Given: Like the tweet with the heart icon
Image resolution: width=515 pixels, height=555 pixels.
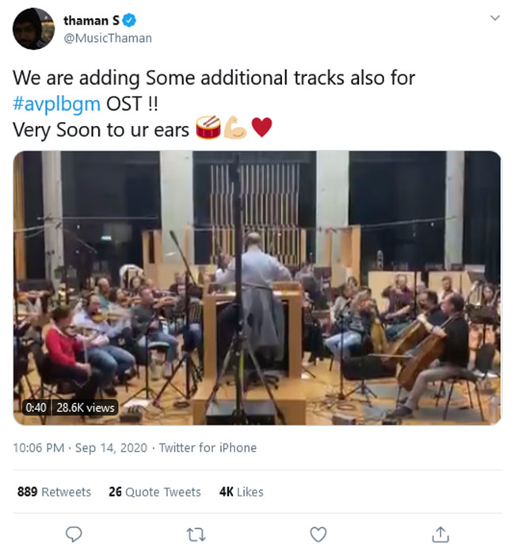Looking at the screenshot, I should tap(318, 535).
